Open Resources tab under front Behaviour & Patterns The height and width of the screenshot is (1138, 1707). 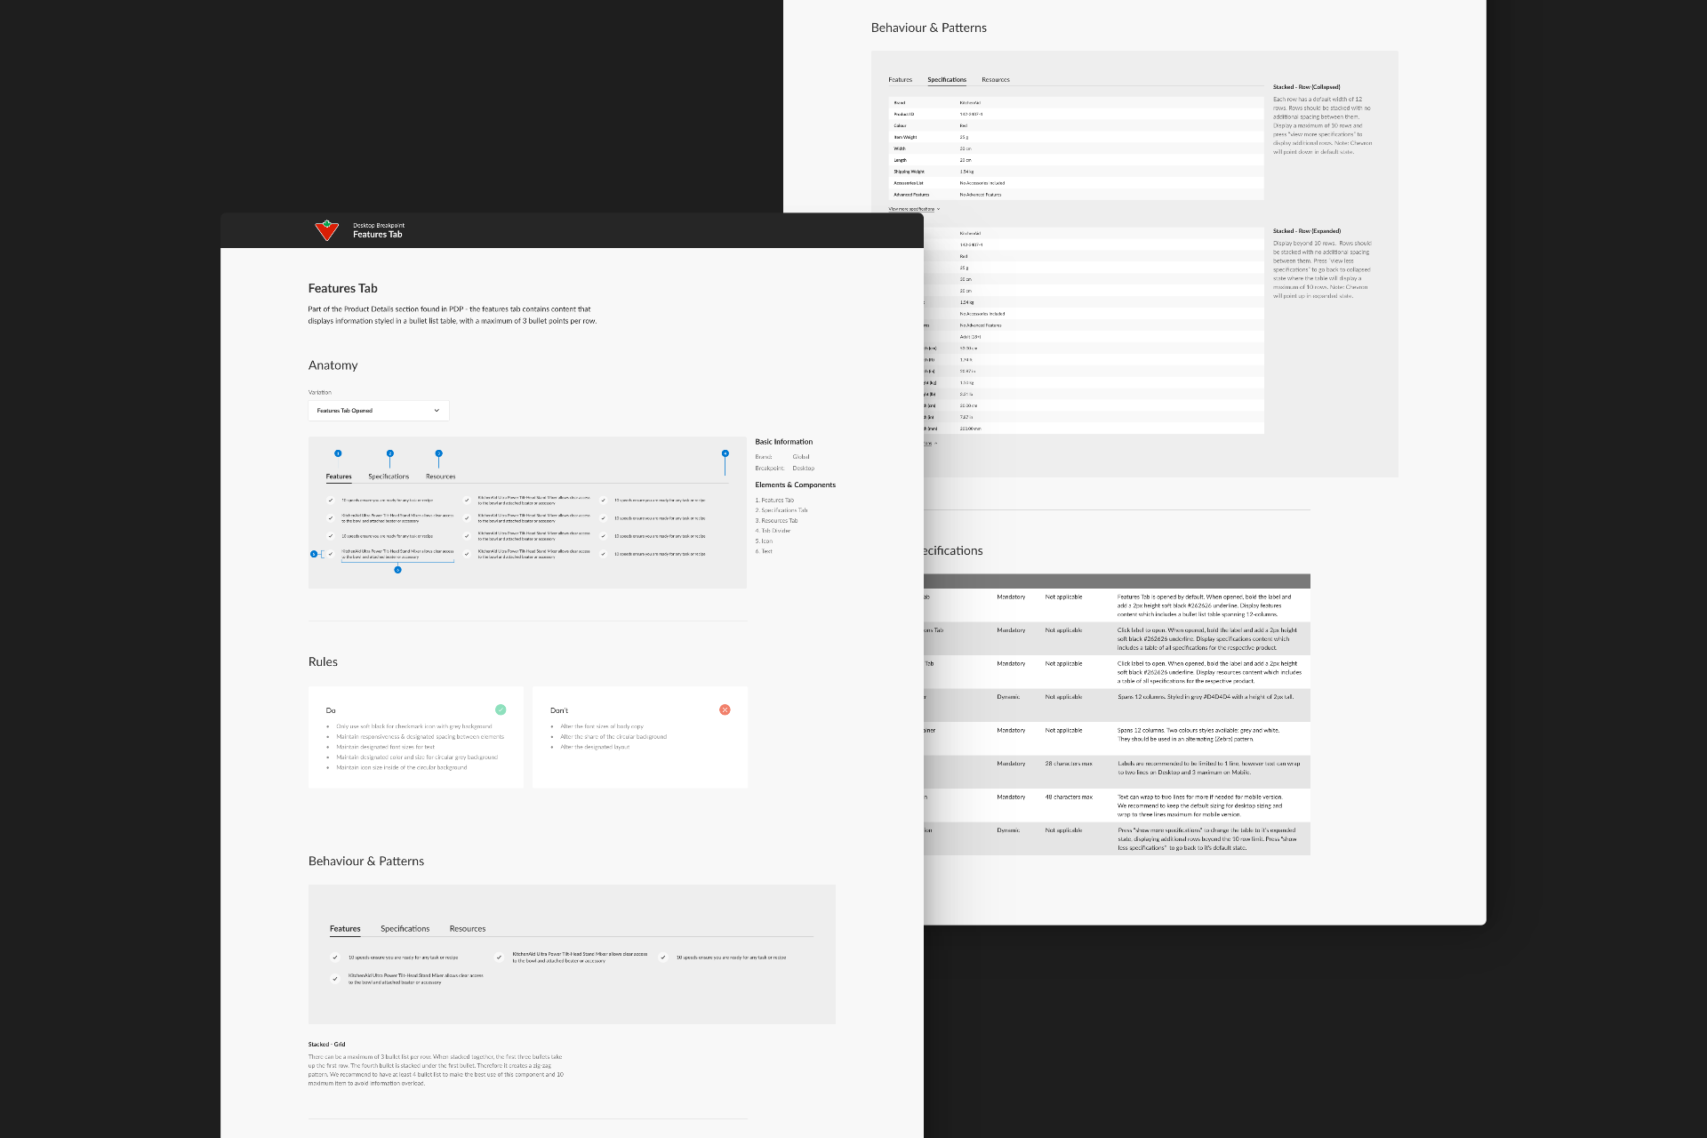pos(468,928)
